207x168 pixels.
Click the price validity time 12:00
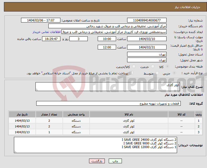pyautogui.click(x=107, y=47)
